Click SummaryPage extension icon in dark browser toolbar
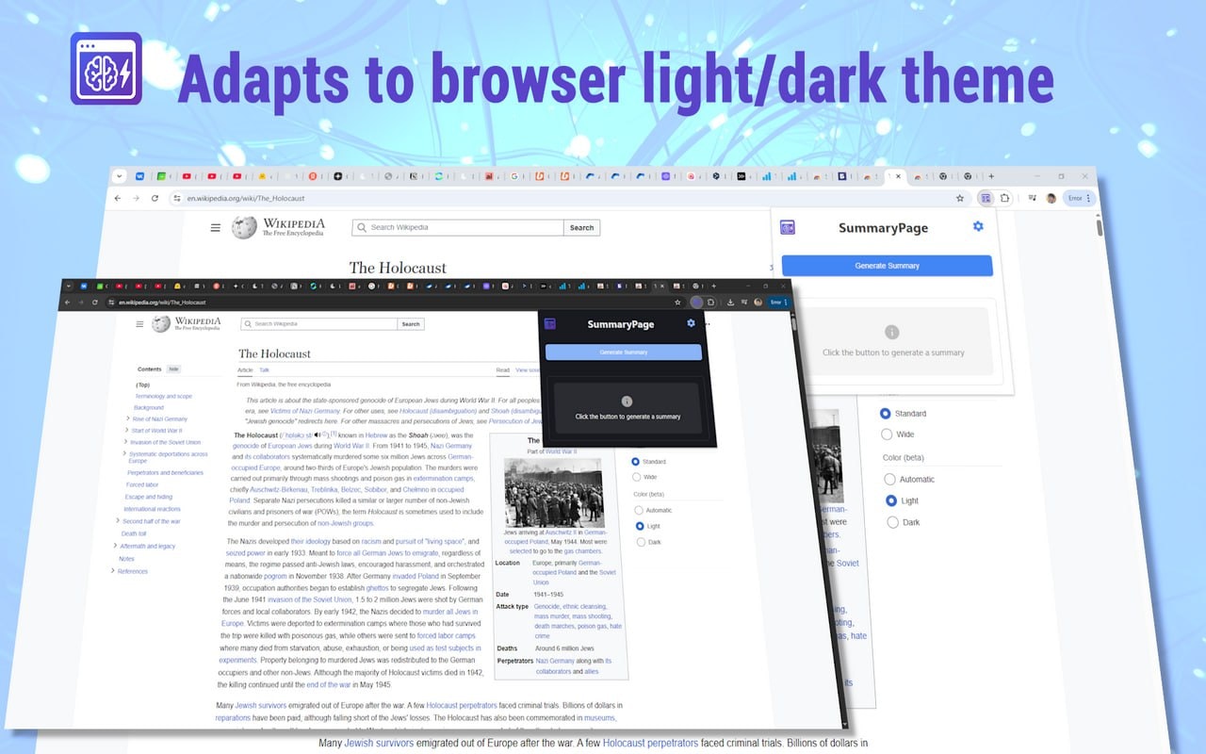Image resolution: width=1206 pixels, height=754 pixels. pos(696,302)
